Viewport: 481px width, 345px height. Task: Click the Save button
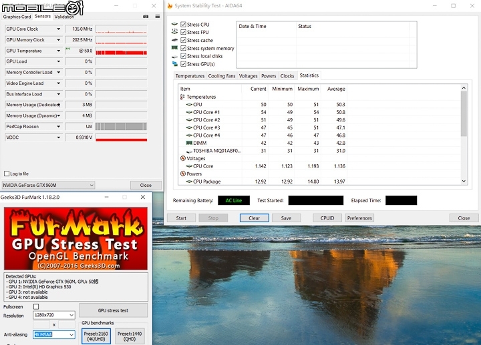click(x=286, y=218)
